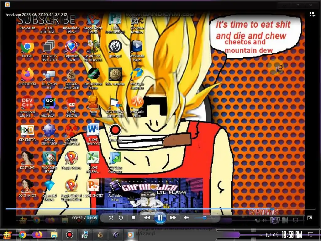Click the Bejeweled Deluxe icon in the video
Image resolution: width=321 pixels, height=241 pixels.
point(49,190)
